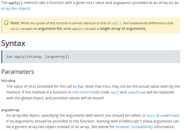This screenshot has height=131, width=184.
Task: Click undefined link in argsArray description
Action: click(x=169, y=115)
